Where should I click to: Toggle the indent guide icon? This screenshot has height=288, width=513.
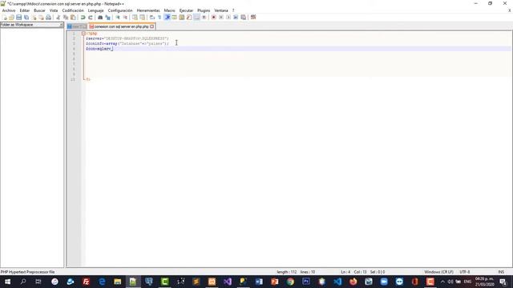click(x=167, y=18)
